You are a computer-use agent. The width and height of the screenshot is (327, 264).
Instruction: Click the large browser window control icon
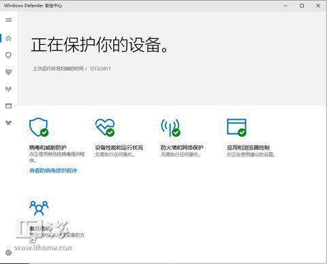[236, 127]
